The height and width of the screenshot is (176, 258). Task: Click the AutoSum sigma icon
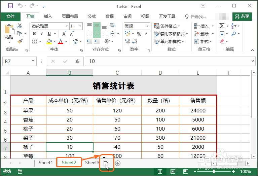pos(222,26)
